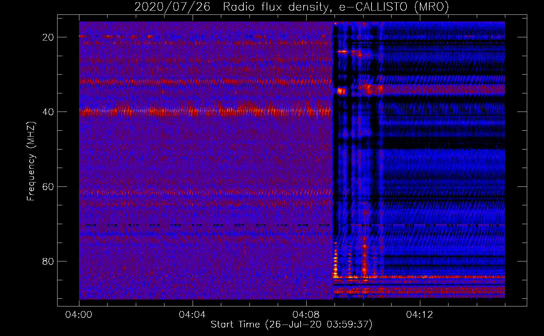
Task: Click the time tick label '04:12'
Action: 420,315
